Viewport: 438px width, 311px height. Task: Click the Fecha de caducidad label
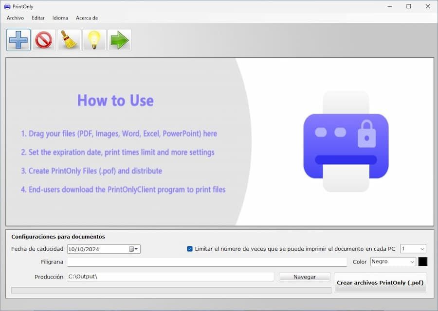click(37, 249)
